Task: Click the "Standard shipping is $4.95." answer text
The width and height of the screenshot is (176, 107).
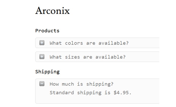Action: [x=91, y=93]
